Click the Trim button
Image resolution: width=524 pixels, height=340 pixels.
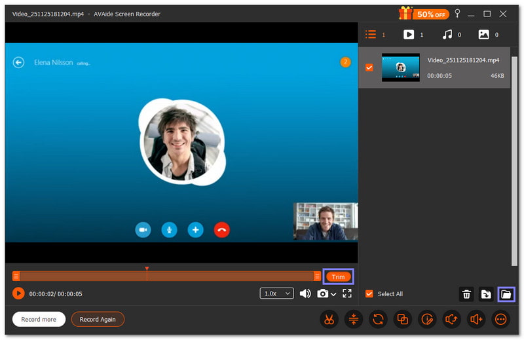tap(338, 277)
